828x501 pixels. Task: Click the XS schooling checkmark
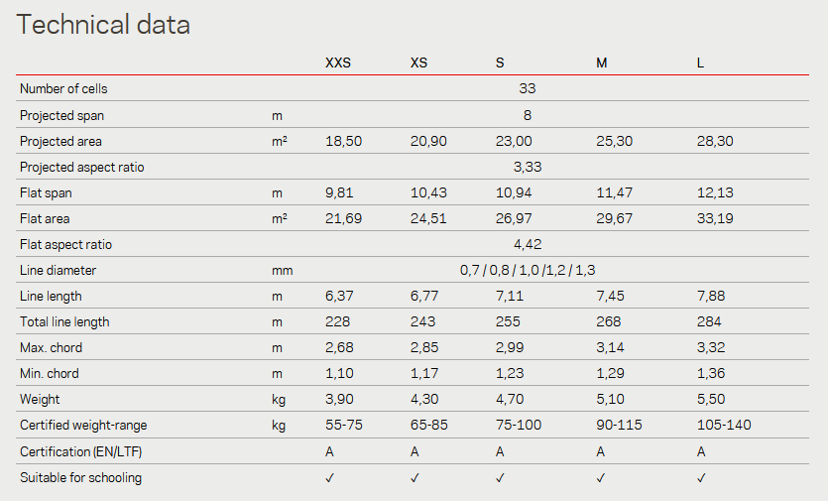point(415,478)
